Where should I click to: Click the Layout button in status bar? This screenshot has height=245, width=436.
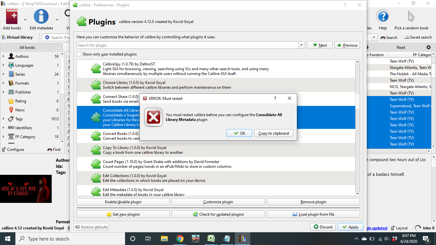pyautogui.click(x=399, y=228)
